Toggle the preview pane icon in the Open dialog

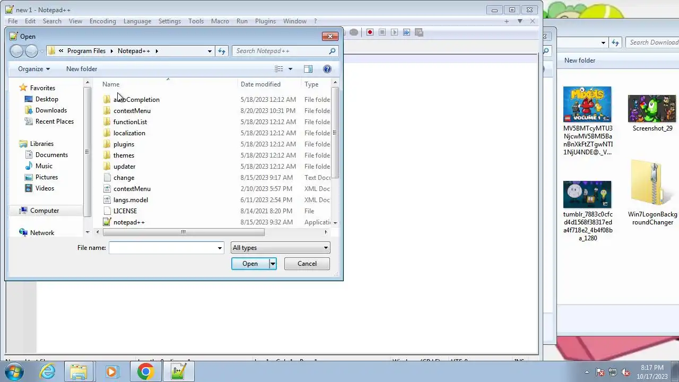tap(308, 69)
